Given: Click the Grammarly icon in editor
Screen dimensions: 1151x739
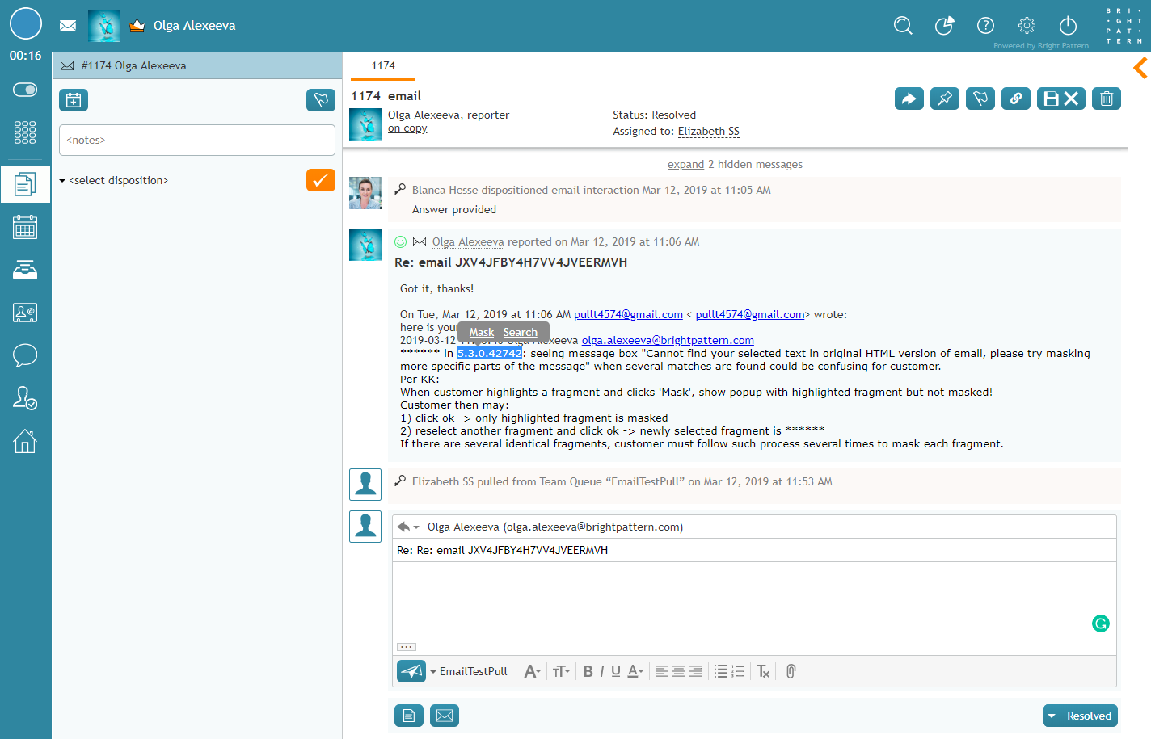Looking at the screenshot, I should [x=1101, y=624].
